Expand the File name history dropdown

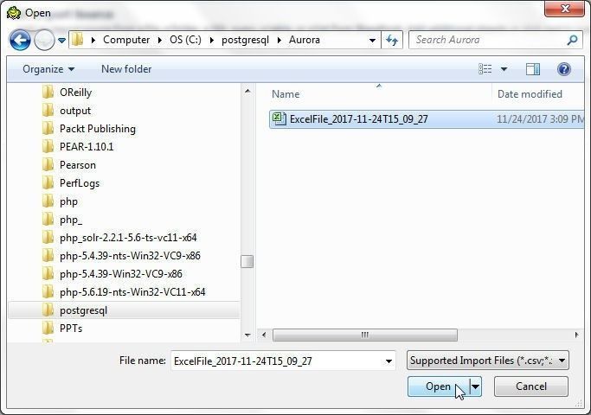(x=389, y=361)
